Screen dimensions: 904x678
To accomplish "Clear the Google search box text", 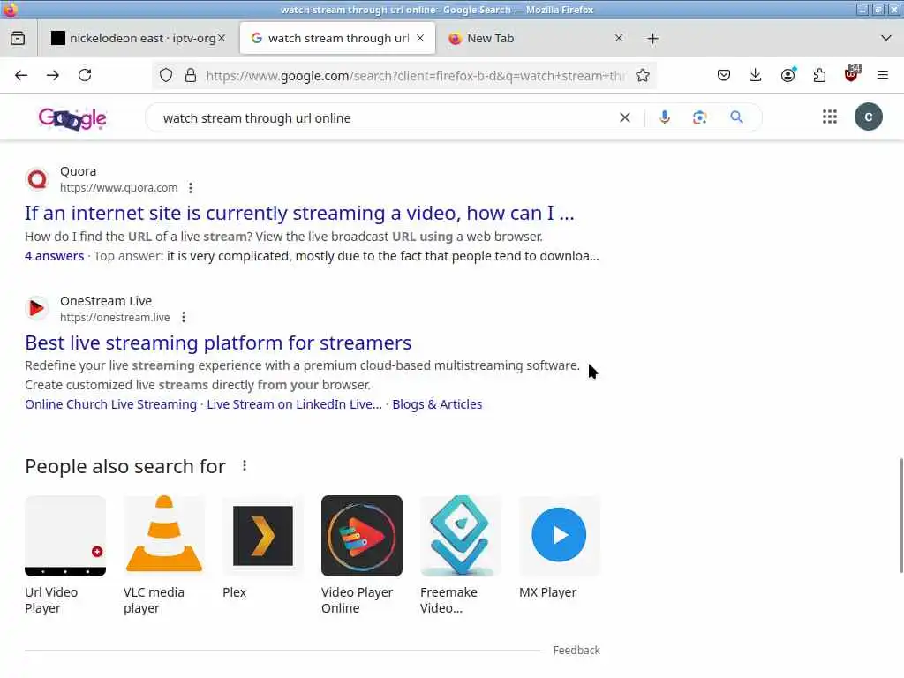I will click(x=624, y=118).
